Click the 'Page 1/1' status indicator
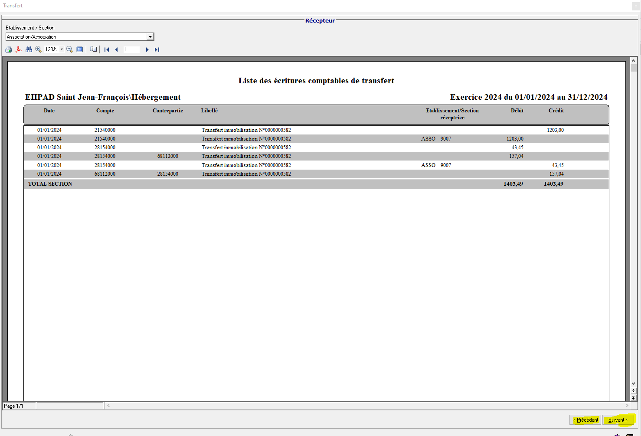 14,406
